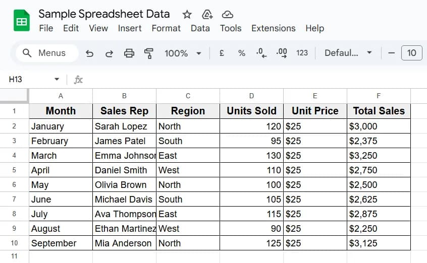Open the Edit menu
The height and width of the screenshot is (263, 427).
coord(71,28)
